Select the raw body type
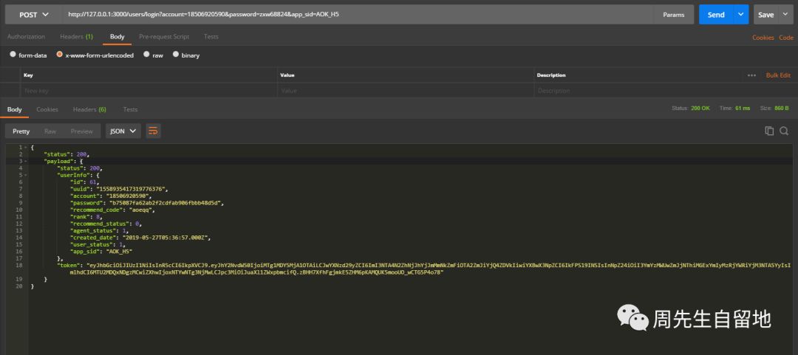Viewport: 798px width, 355px height. (146, 55)
